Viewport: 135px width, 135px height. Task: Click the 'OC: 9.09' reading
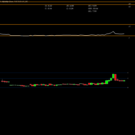tap(92, 6)
